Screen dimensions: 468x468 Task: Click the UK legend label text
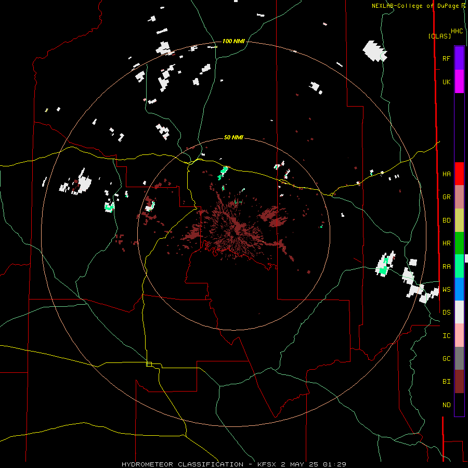tap(446, 82)
